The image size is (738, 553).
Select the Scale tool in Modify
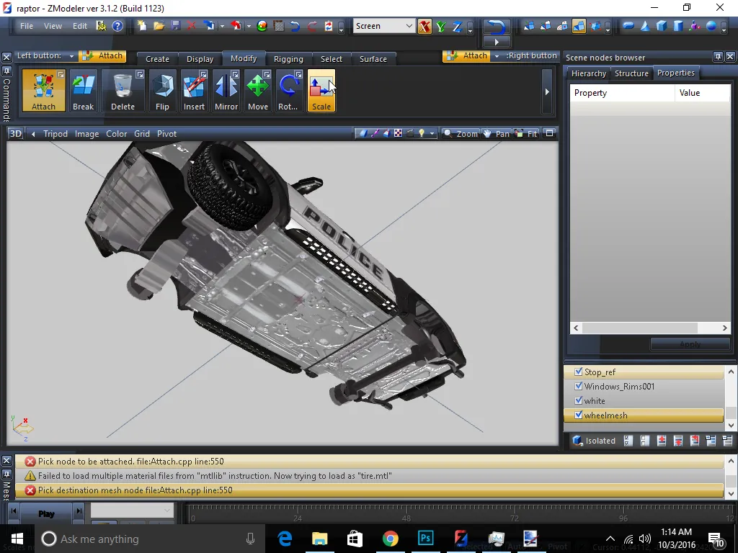coord(321,91)
